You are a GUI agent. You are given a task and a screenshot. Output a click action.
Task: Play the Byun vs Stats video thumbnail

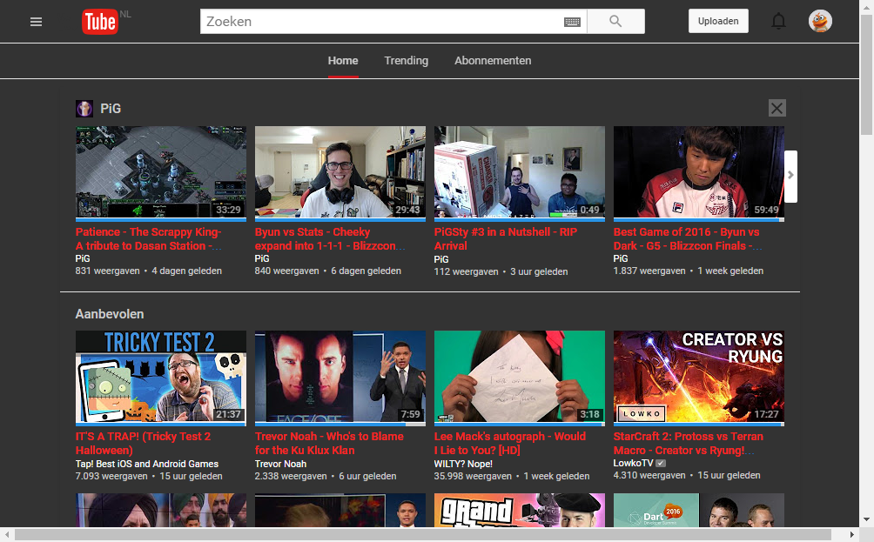click(x=340, y=172)
